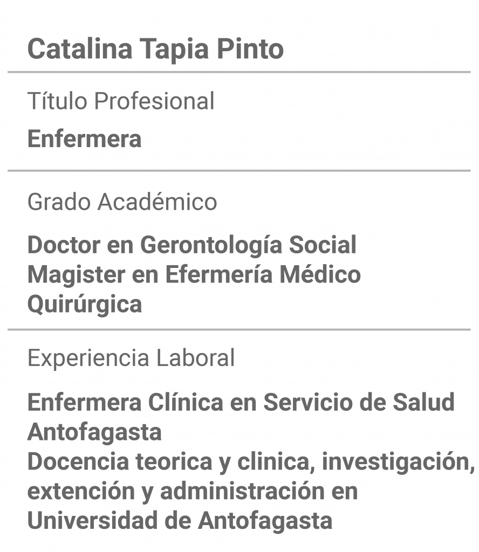Select the Grado Académico heading
This screenshot has width=479, height=552.
(122, 202)
